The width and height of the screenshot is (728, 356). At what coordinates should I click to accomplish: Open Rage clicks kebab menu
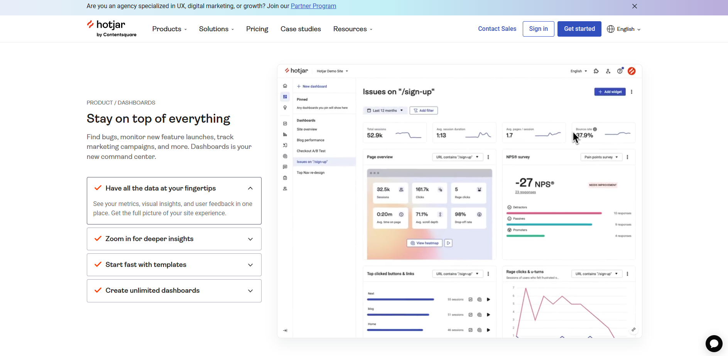(x=627, y=274)
